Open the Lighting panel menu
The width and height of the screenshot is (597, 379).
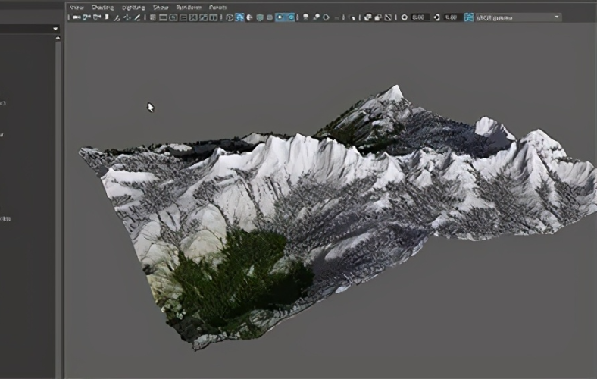[133, 8]
